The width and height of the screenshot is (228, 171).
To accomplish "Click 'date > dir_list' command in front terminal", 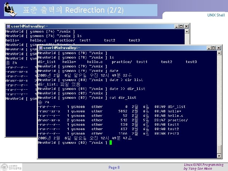I will [126, 80].
